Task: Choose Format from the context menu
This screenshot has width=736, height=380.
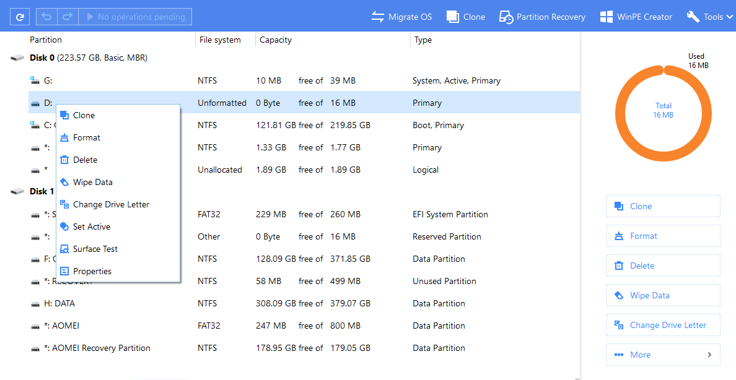Action: tap(118, 137)
